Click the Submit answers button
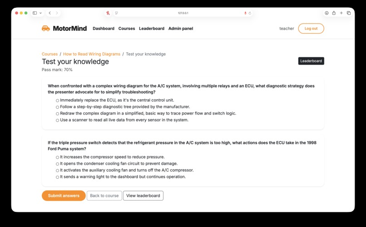Screen dimensions: 366x227 pyautogui.click(x=64, y=196)
